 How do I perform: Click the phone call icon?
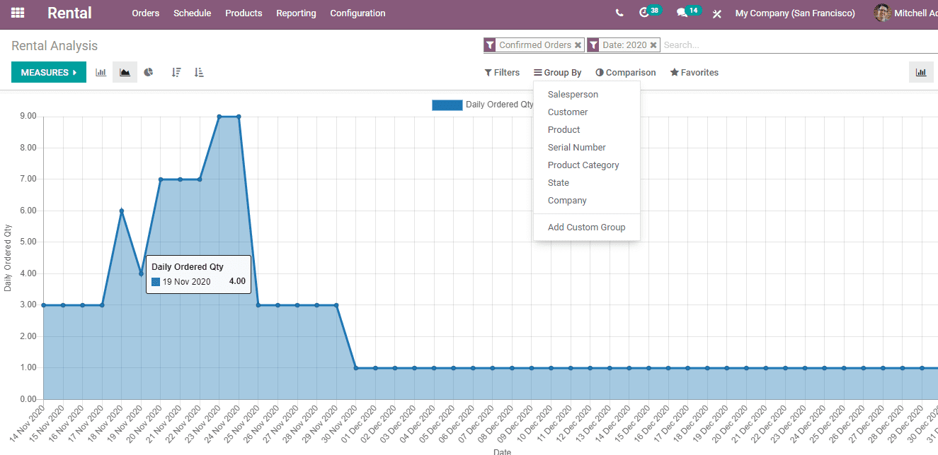click(x=619, y=13)
